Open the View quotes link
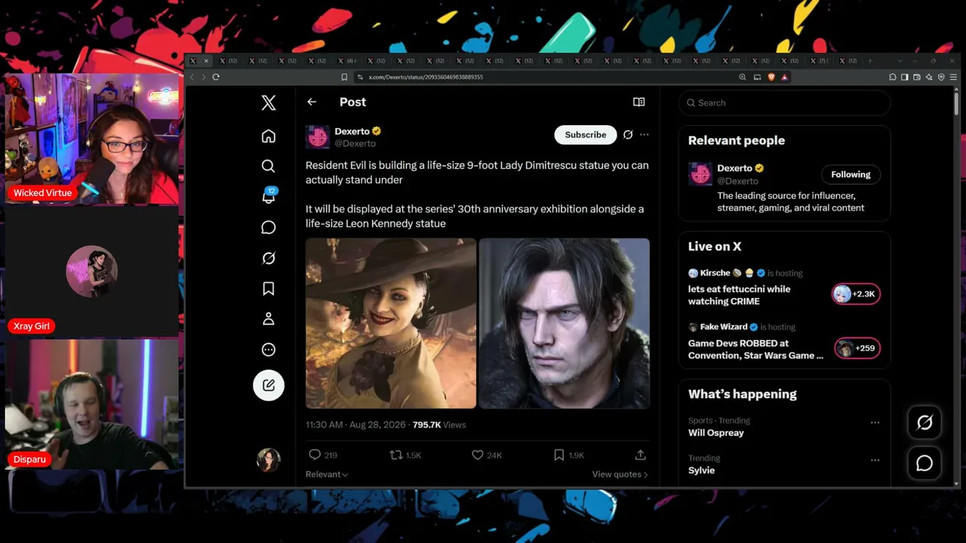966x543 pixels. pos(620,474)
